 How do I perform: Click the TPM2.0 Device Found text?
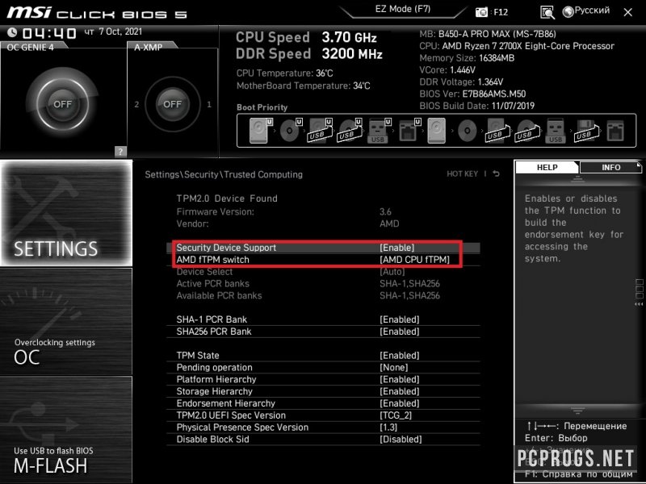[x=227, y=198]
